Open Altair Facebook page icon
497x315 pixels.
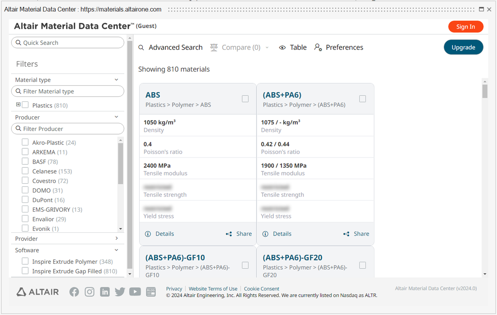coord(74,292)
